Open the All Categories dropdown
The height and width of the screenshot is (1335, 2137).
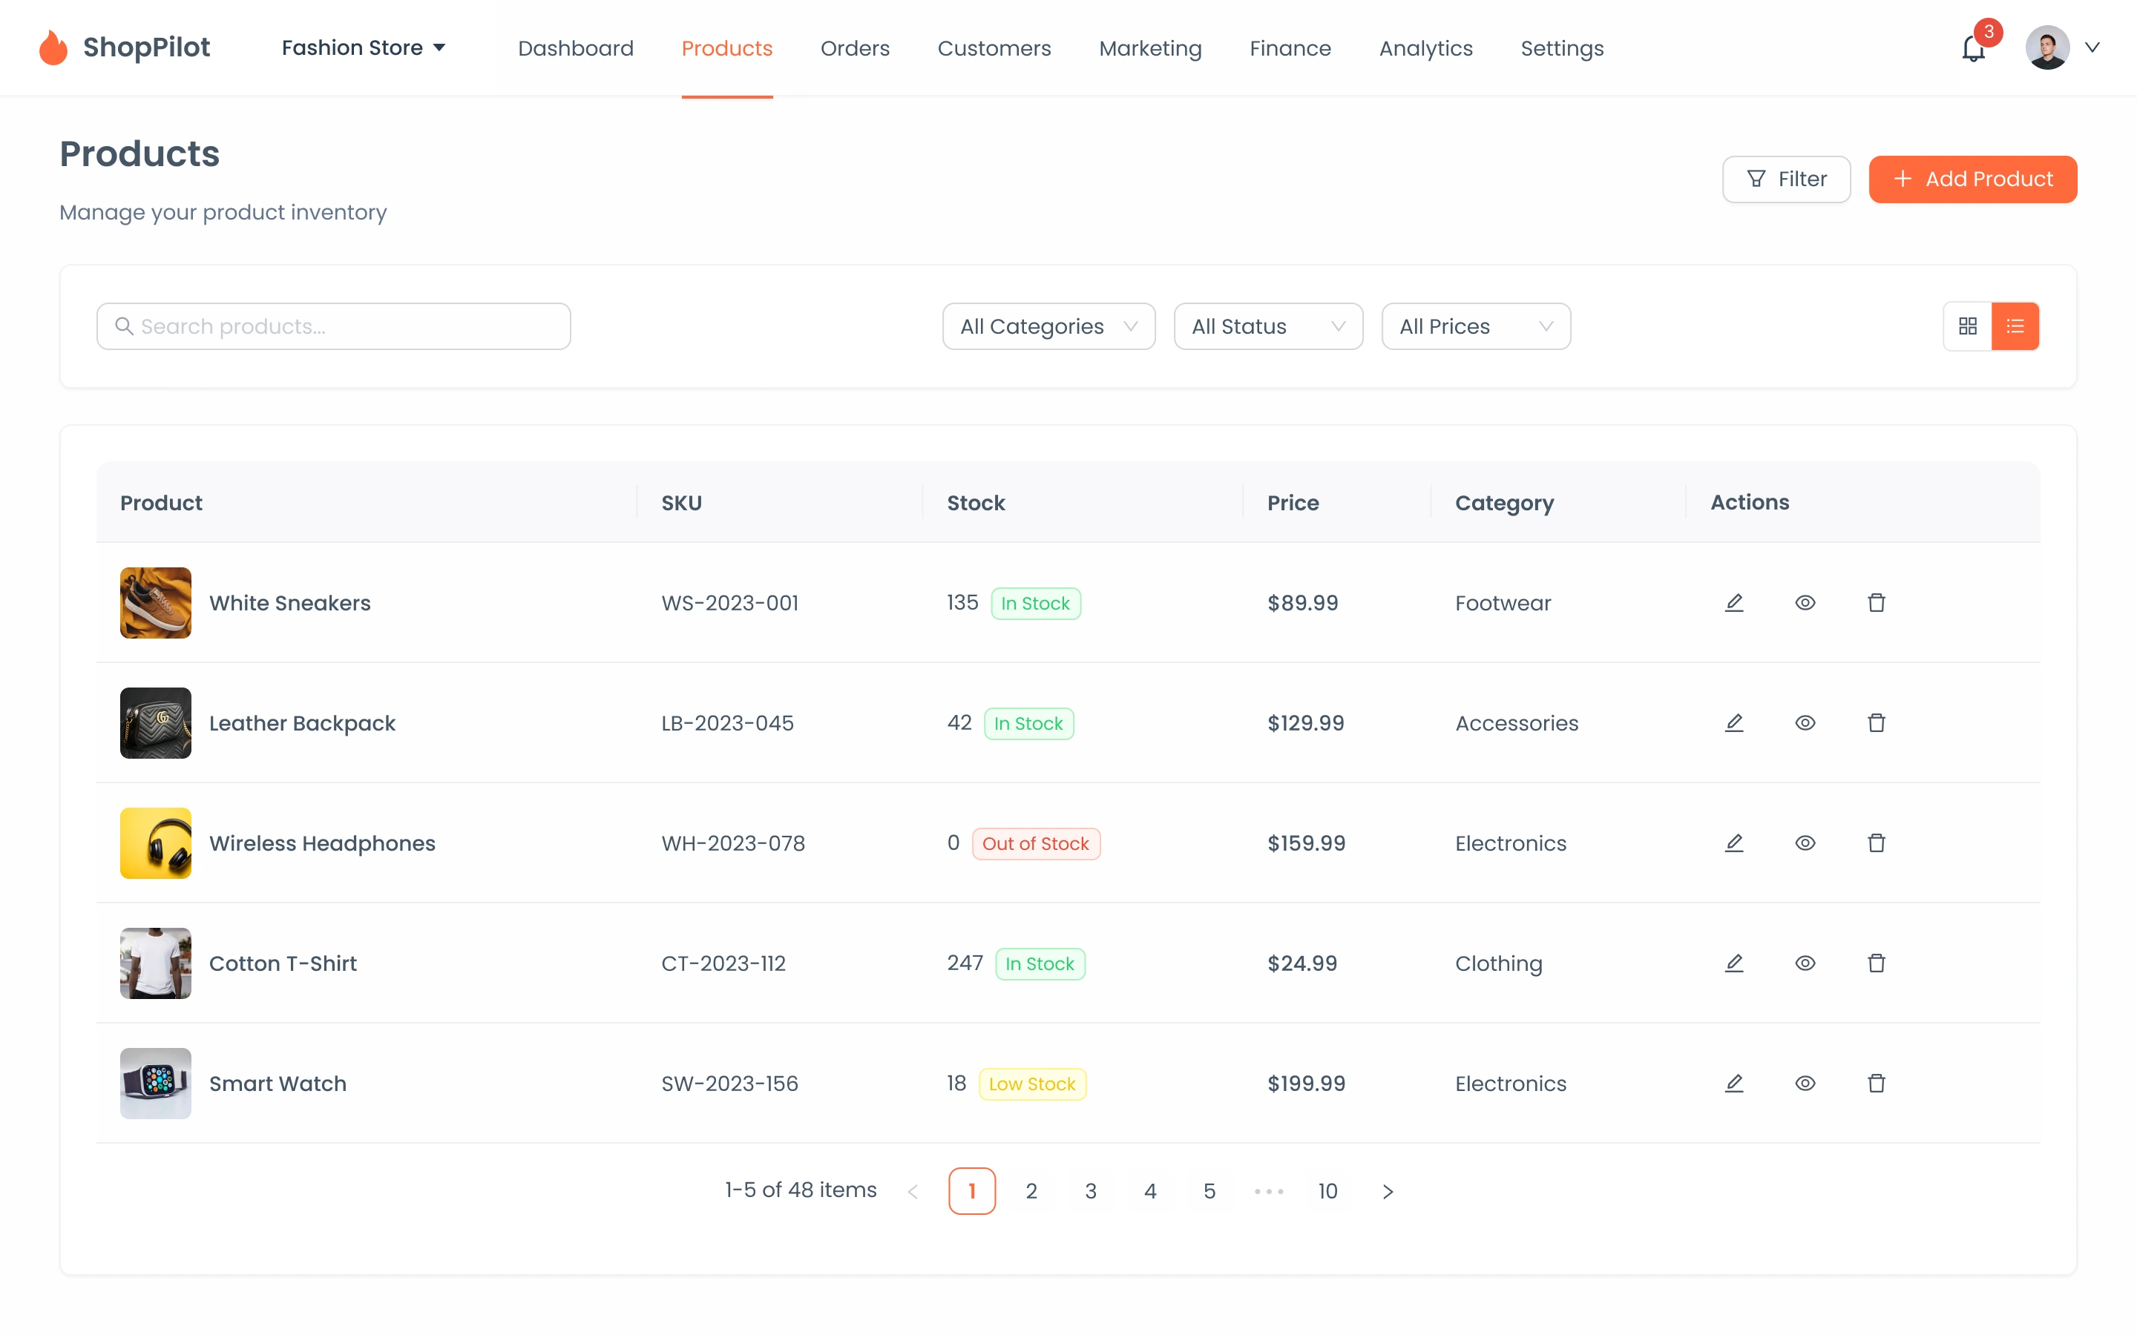coord(1048,326)
